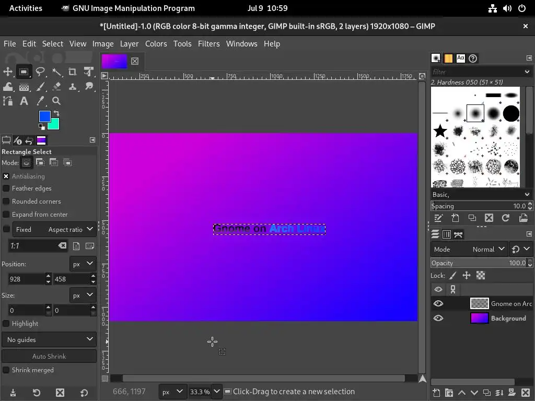The image size is (535, 401).
Task: Enable the Highlight checkbox
Action: [x=6, y=324]
